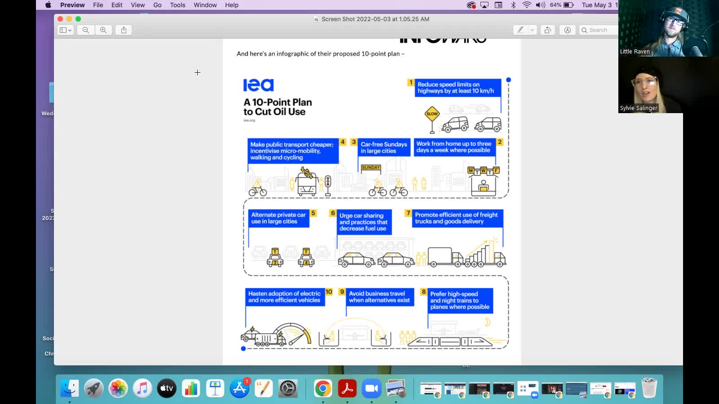Viewport: 719px width, 404px height.
Task: Open the View menu
Action: [x=138, y=5]
